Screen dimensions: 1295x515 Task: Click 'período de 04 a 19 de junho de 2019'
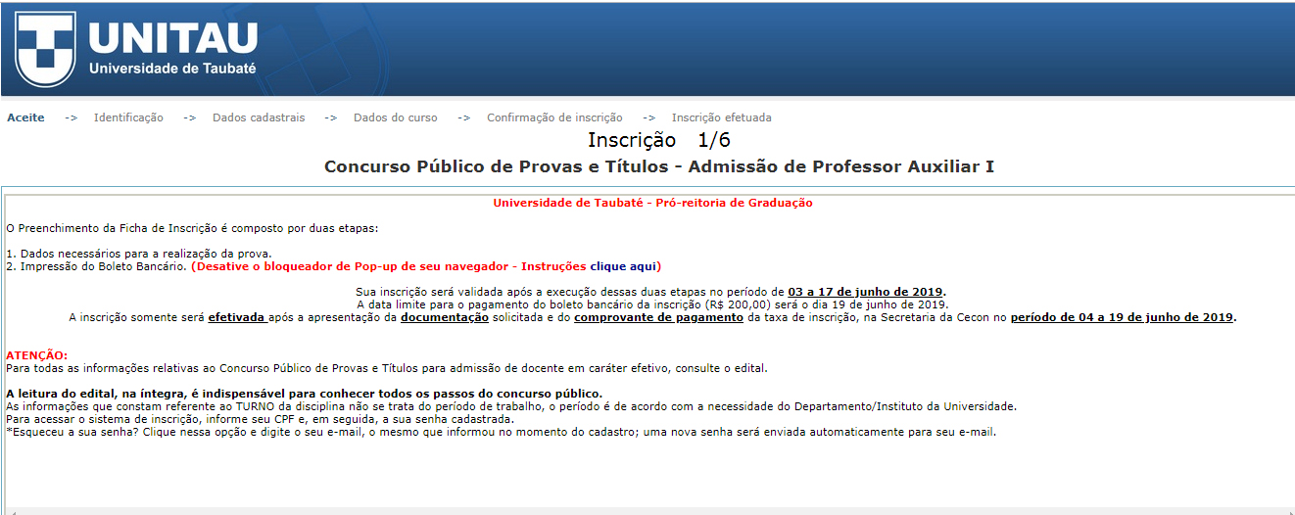(x=1122, y=317)
